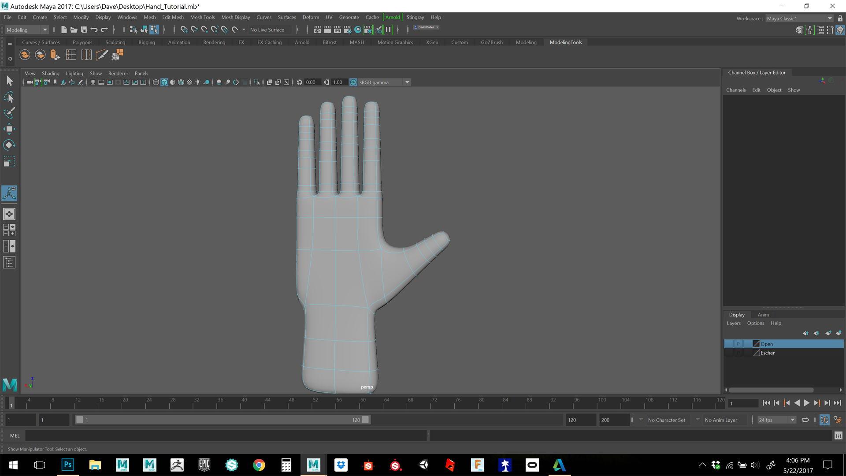
Task: Enable snap to grids on the status line
Action: click(x=184, y=30)
